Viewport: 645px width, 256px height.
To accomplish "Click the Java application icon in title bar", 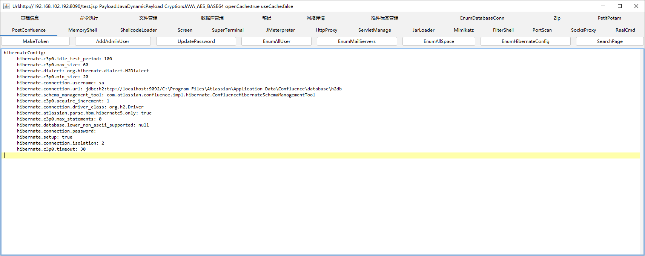I will (6, 6).
